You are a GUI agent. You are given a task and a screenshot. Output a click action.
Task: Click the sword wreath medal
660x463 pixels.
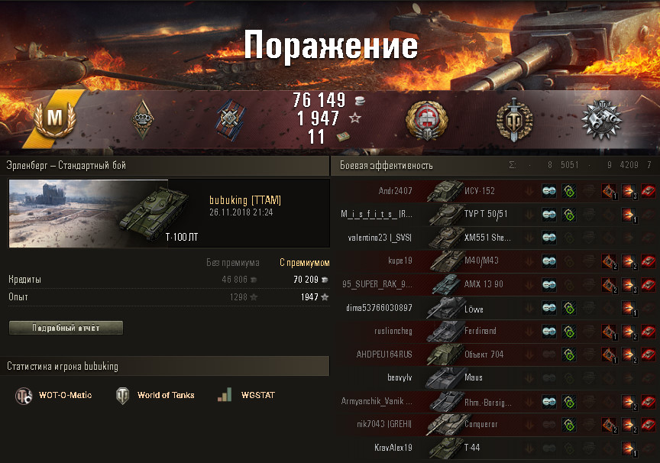tap(514, 119)
